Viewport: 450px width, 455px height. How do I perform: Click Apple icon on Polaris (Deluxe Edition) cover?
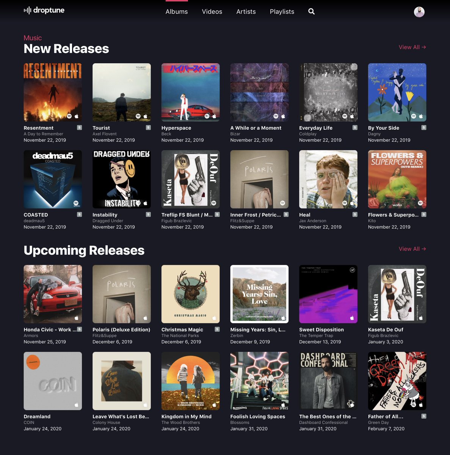pos(145,318)
